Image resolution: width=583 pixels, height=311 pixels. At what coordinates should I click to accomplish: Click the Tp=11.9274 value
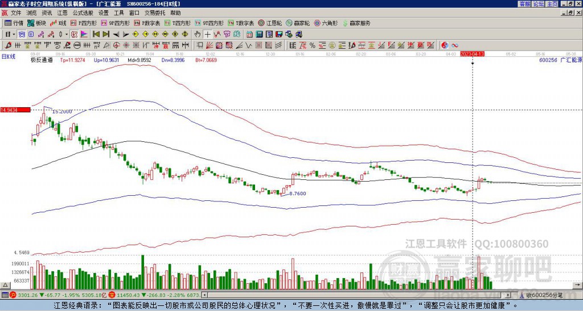72,60
